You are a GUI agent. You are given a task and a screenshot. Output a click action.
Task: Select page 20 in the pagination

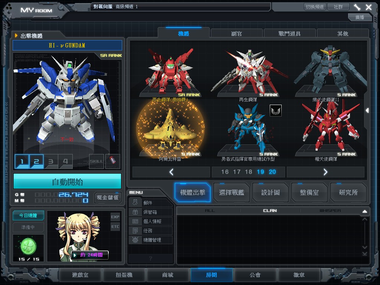pyautogui.click(x=272, y=172)
